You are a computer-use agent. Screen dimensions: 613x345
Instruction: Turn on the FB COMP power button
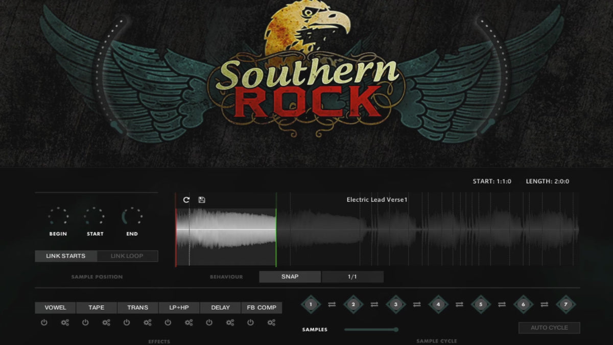pyautogui.click(x=250, y=323)
